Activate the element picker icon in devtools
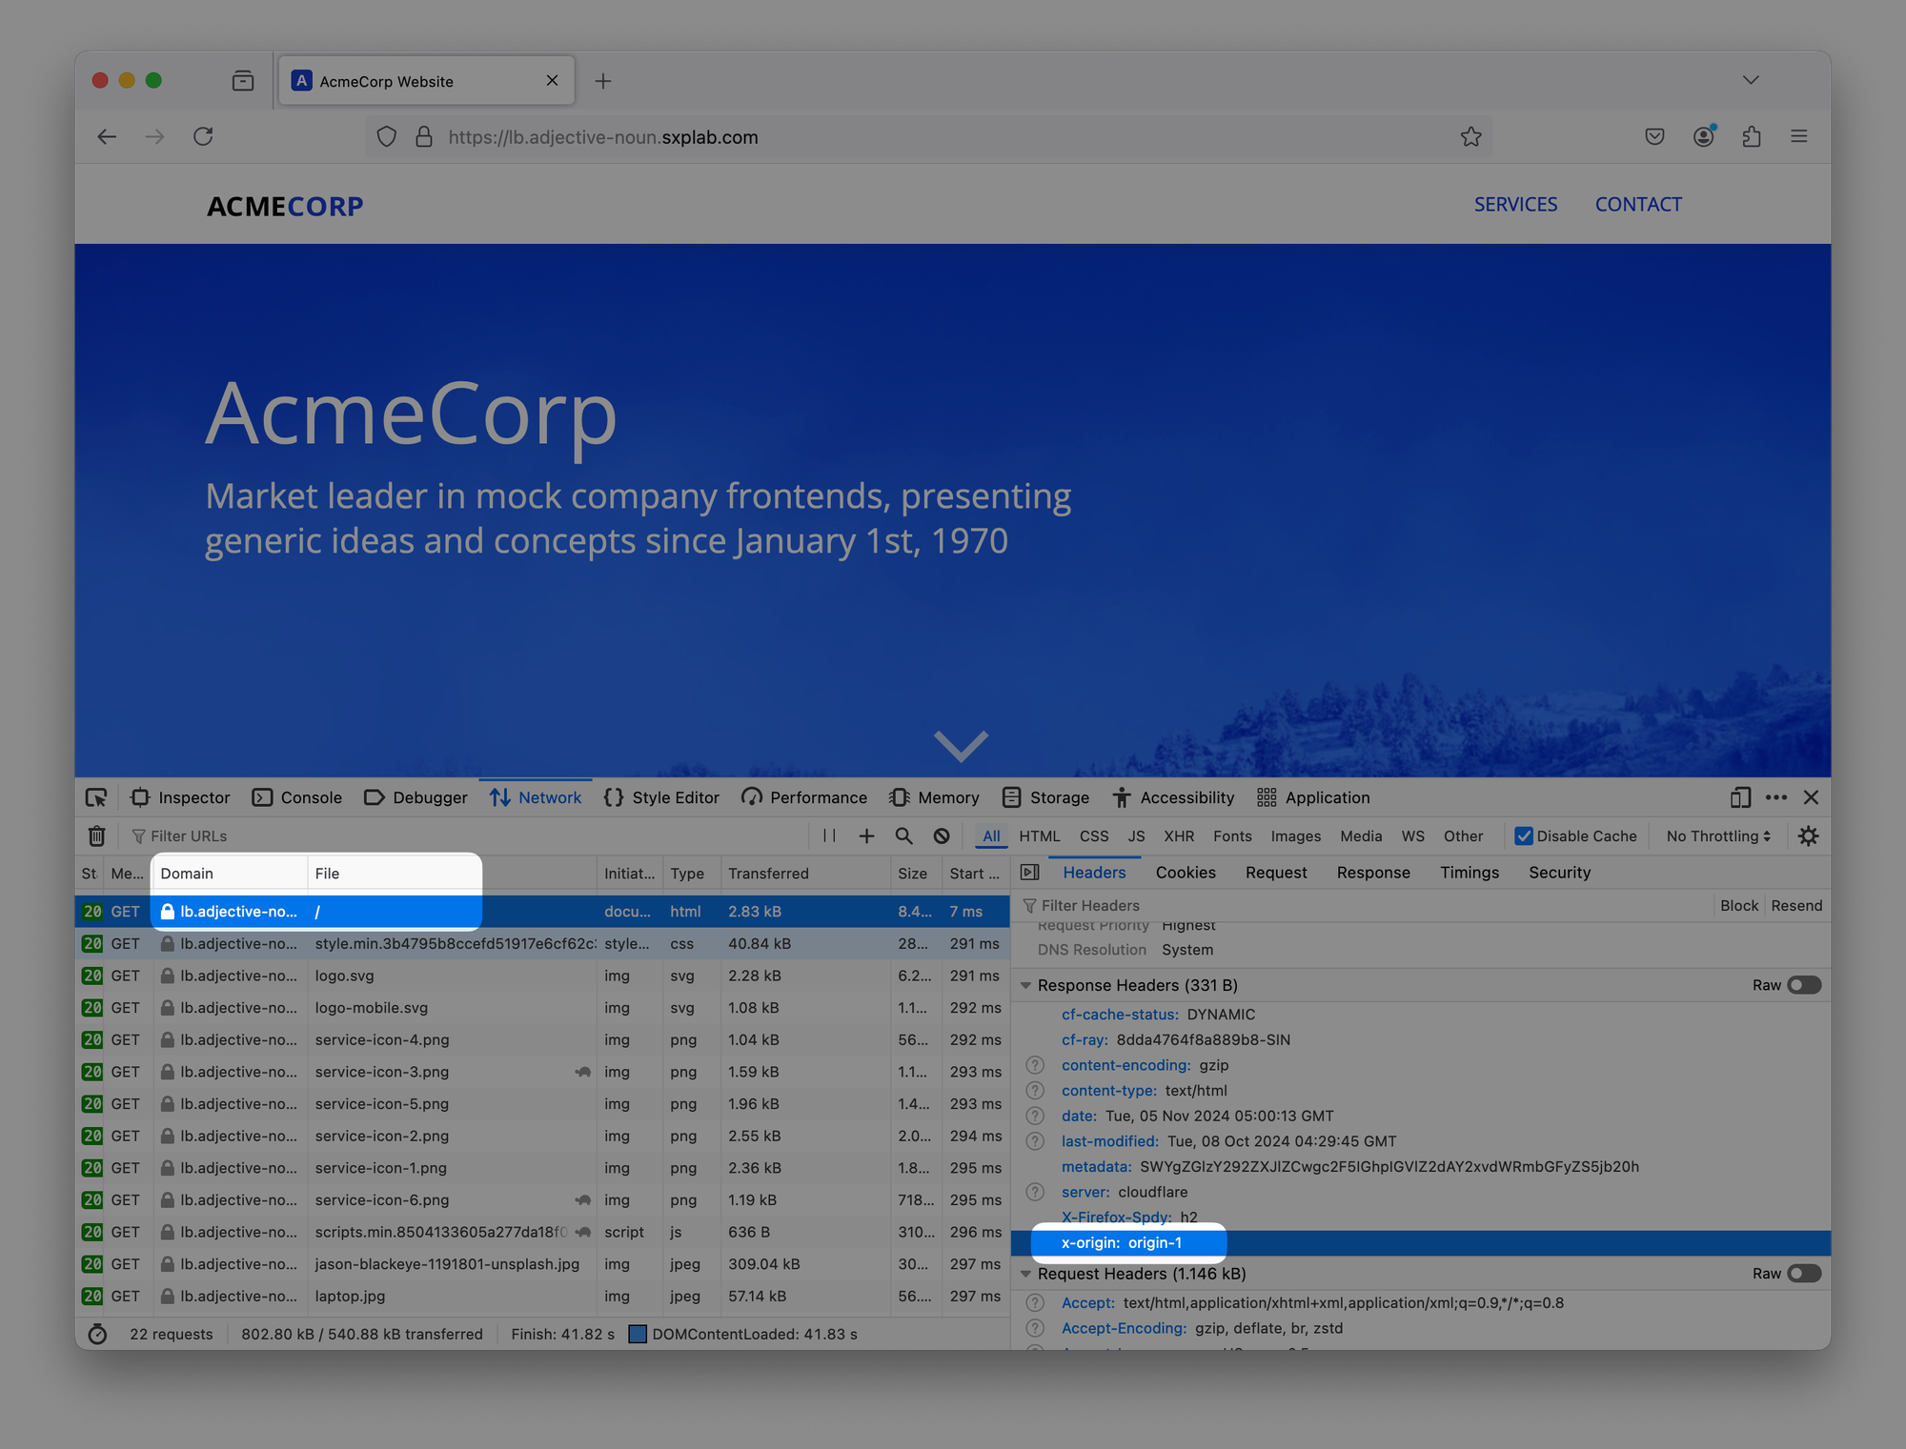Screen dimensions: 1906x1449 [x=96, y=797]
